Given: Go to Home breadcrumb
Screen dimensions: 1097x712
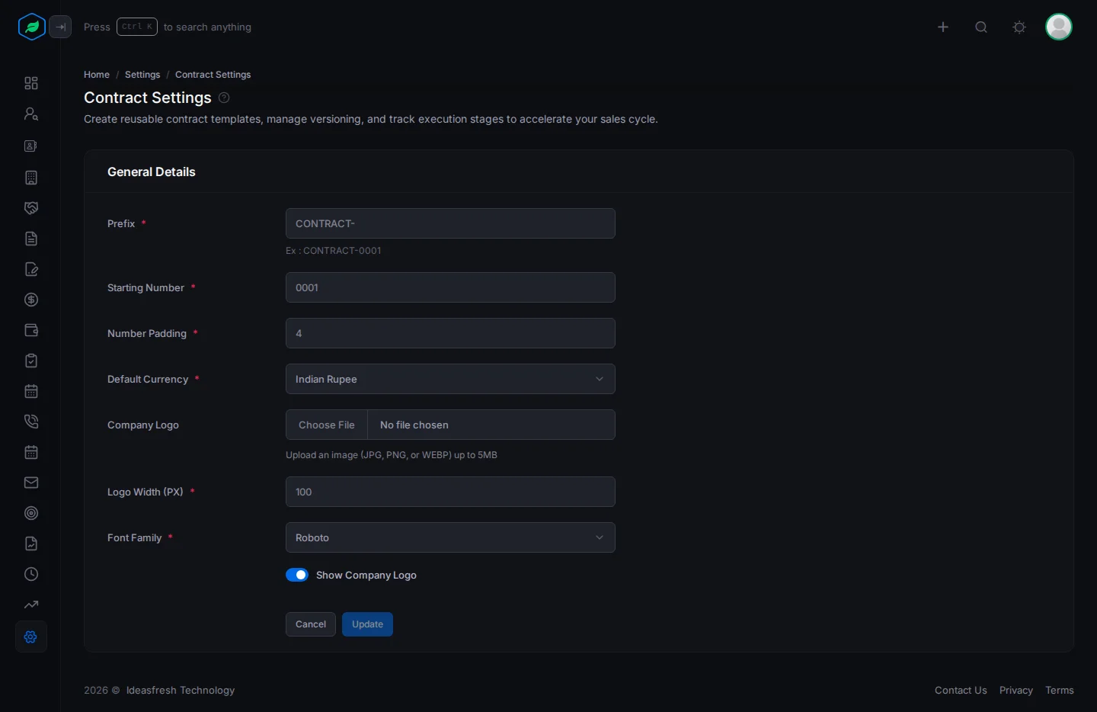Looking at the screenshot, I should [97, 75].
